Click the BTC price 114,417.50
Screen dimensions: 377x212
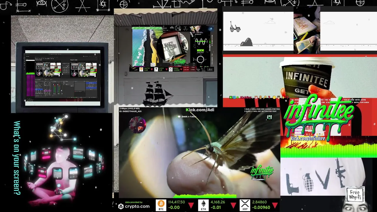[x=177, y=202]
